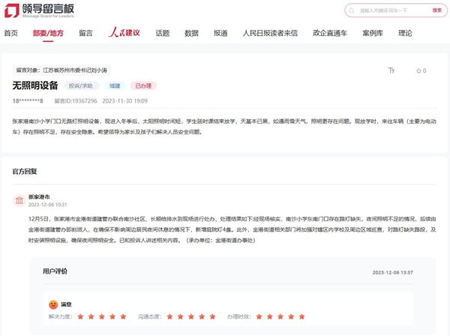This screenshot has height=336, width=450.
Task: Go to the 数据 tab
Action: (x=191, y=33)
